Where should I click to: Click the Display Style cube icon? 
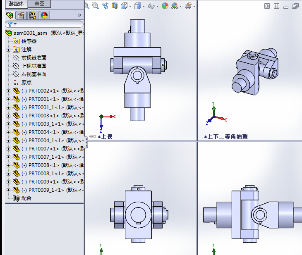[x=138, y=6]
